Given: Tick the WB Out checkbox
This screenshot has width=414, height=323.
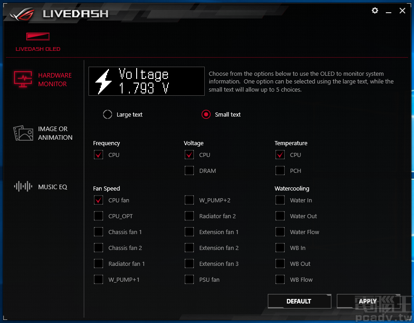Looking at the screenshot, I should click(x=280, y=264).
